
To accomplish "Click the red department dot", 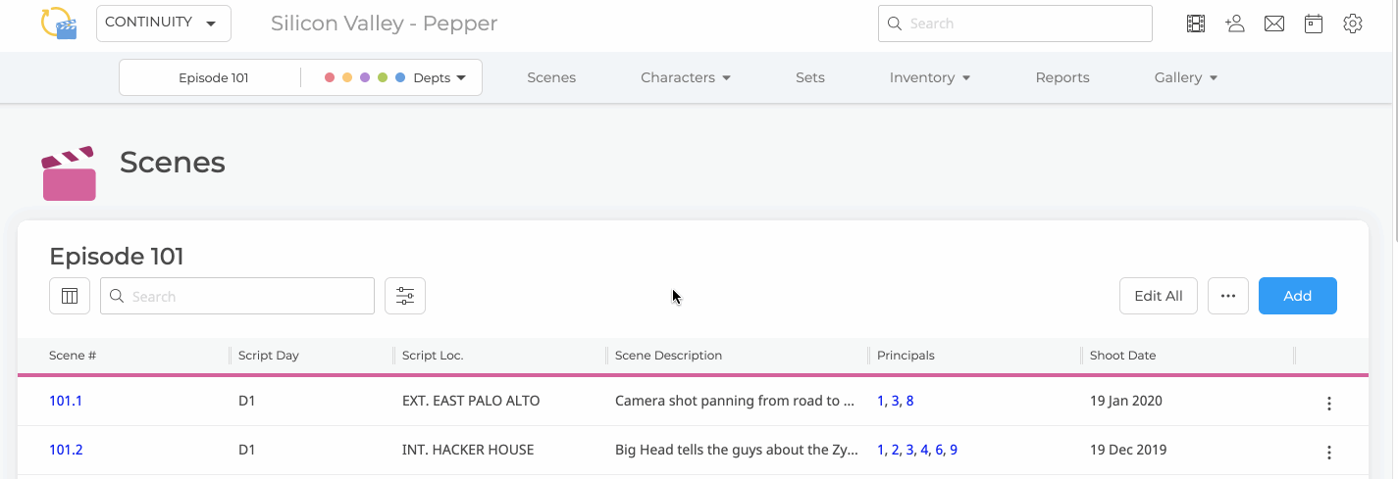I will pos(330,77).
